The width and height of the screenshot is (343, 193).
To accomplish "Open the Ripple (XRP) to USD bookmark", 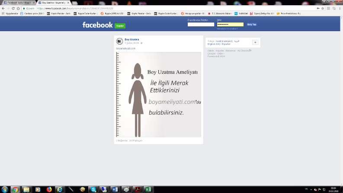I will [112, 13].
